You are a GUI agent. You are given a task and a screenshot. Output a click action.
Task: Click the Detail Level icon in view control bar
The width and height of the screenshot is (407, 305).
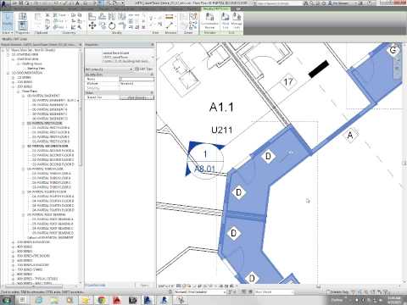pos(179,286)
